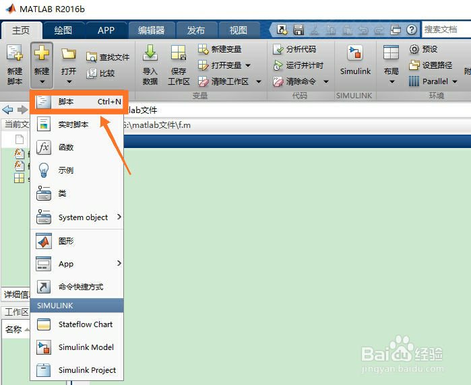Click Open Variable (打开变量)
Image resolution: width=471 pixels, height=385 pixels.
220,65
